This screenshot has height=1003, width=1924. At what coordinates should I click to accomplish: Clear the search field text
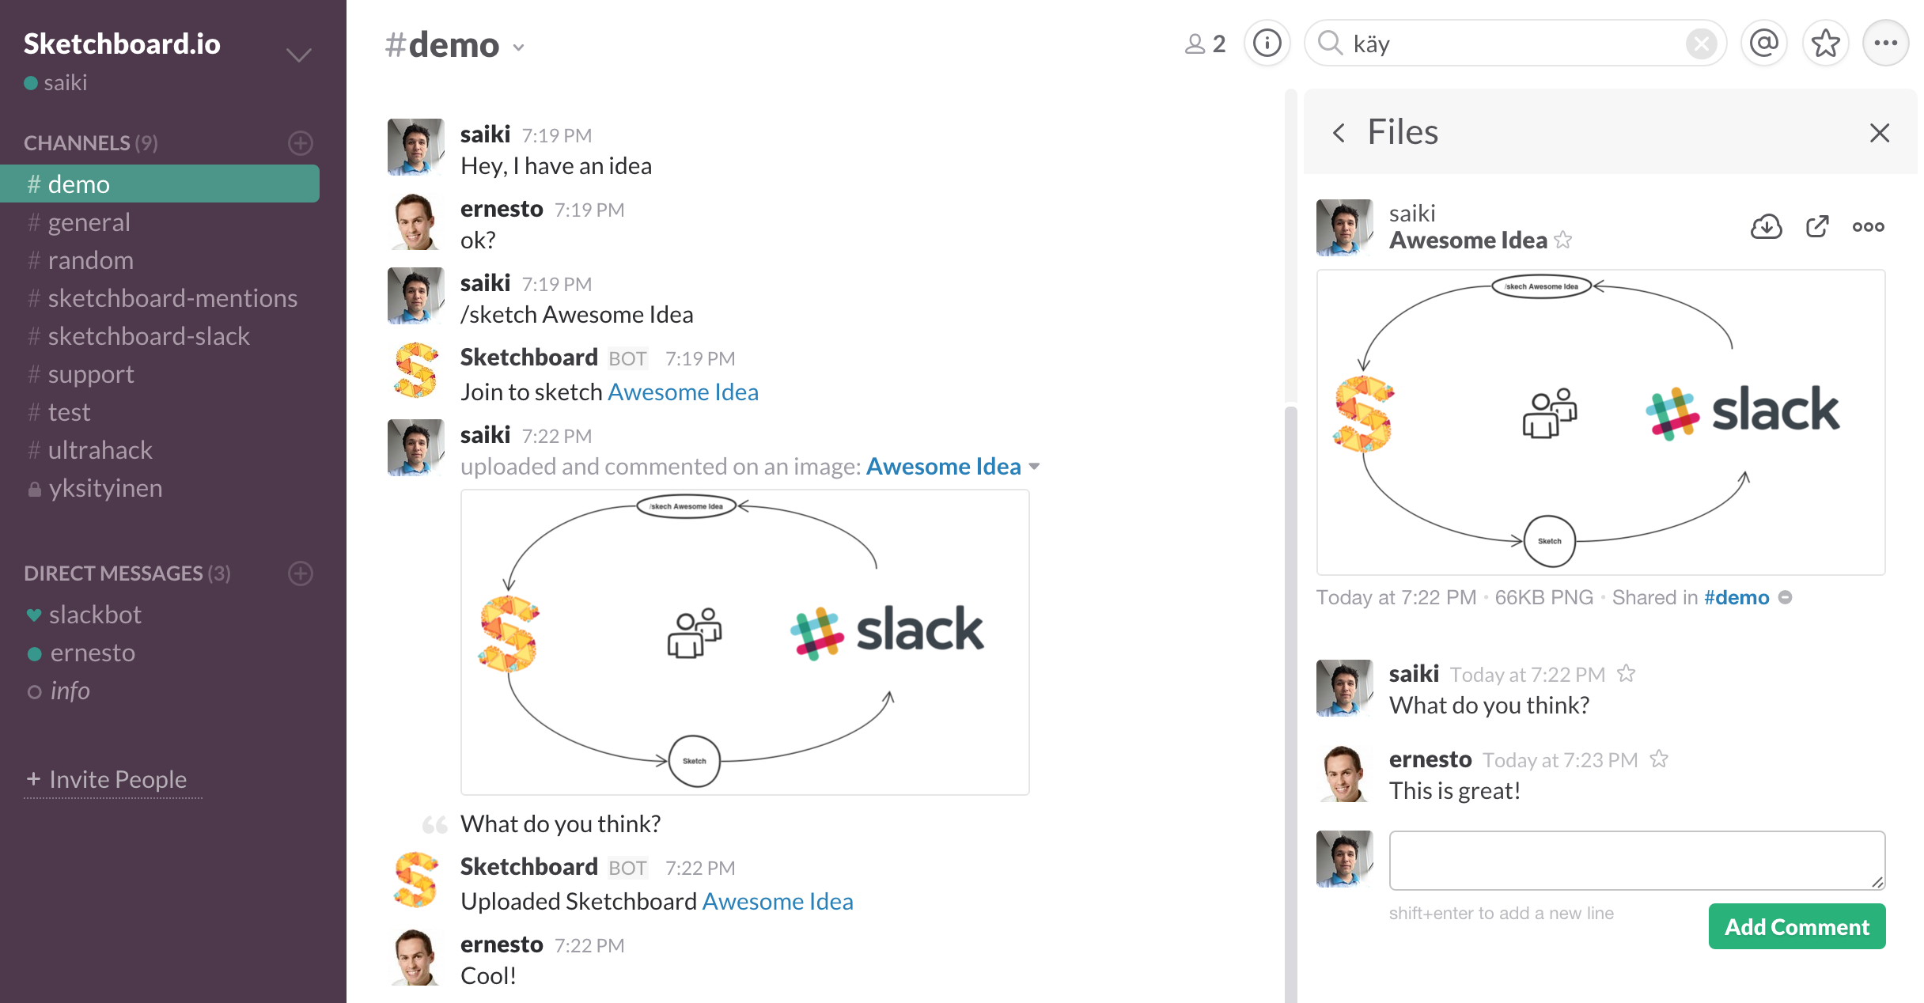point(1700,44)
